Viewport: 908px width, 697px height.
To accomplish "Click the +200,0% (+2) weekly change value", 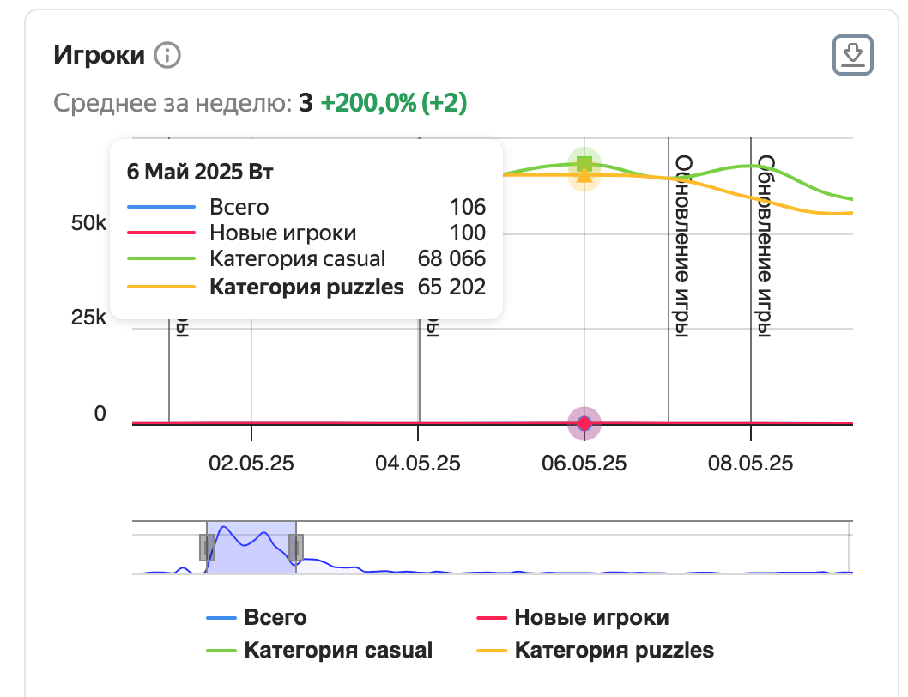I will (x=393, y=104).
